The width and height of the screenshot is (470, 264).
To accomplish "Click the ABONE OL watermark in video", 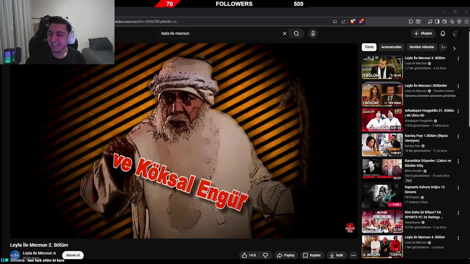I will click(350, 228).
